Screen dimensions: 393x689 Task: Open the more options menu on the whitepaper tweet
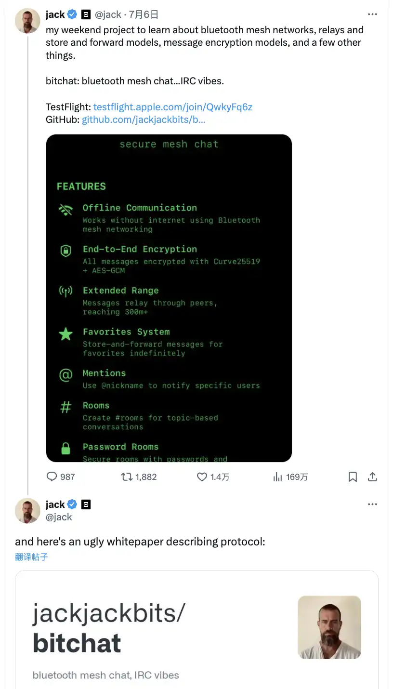(372, 504)
